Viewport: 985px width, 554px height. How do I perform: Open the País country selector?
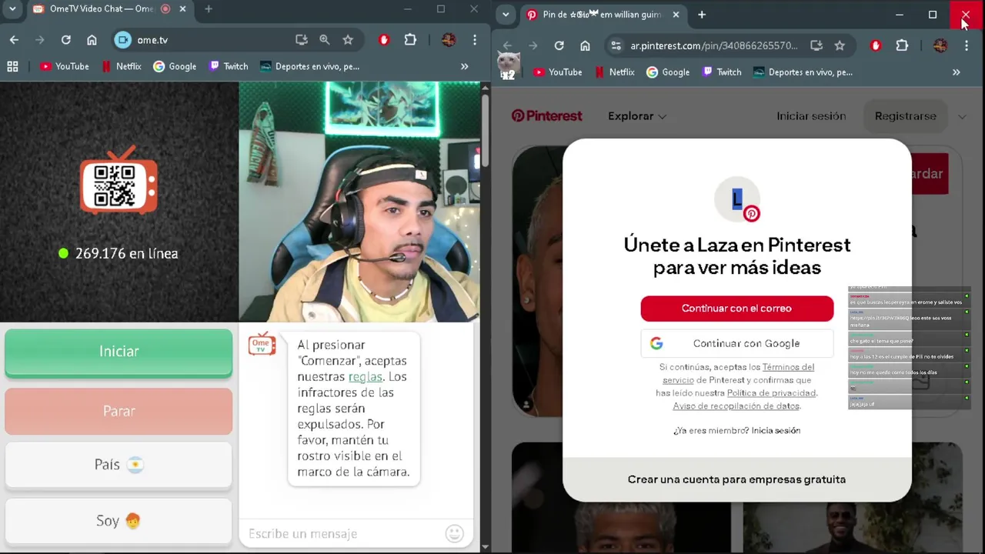(119, 465)
